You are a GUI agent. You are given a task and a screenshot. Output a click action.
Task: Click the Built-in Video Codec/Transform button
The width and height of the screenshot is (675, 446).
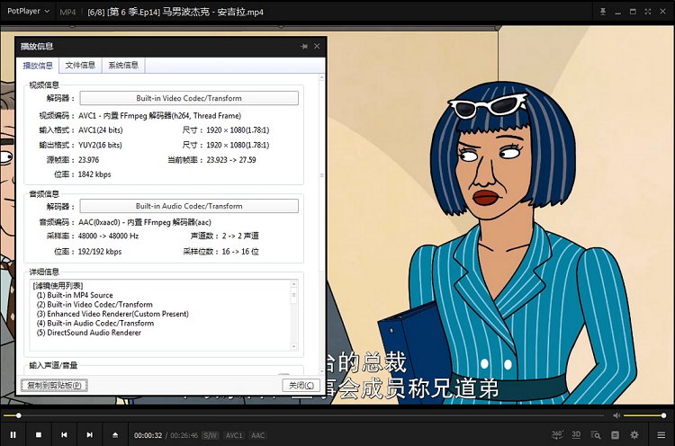(x=189, y=98)
